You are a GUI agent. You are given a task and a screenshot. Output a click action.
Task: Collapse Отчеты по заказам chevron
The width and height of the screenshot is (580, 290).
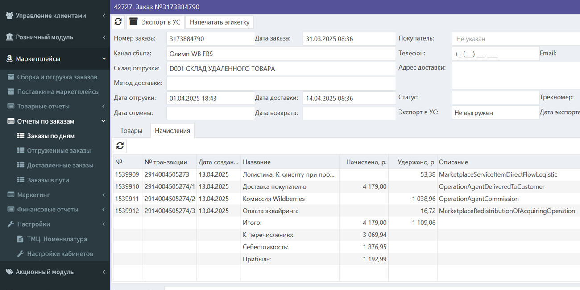tap(104, 121)
